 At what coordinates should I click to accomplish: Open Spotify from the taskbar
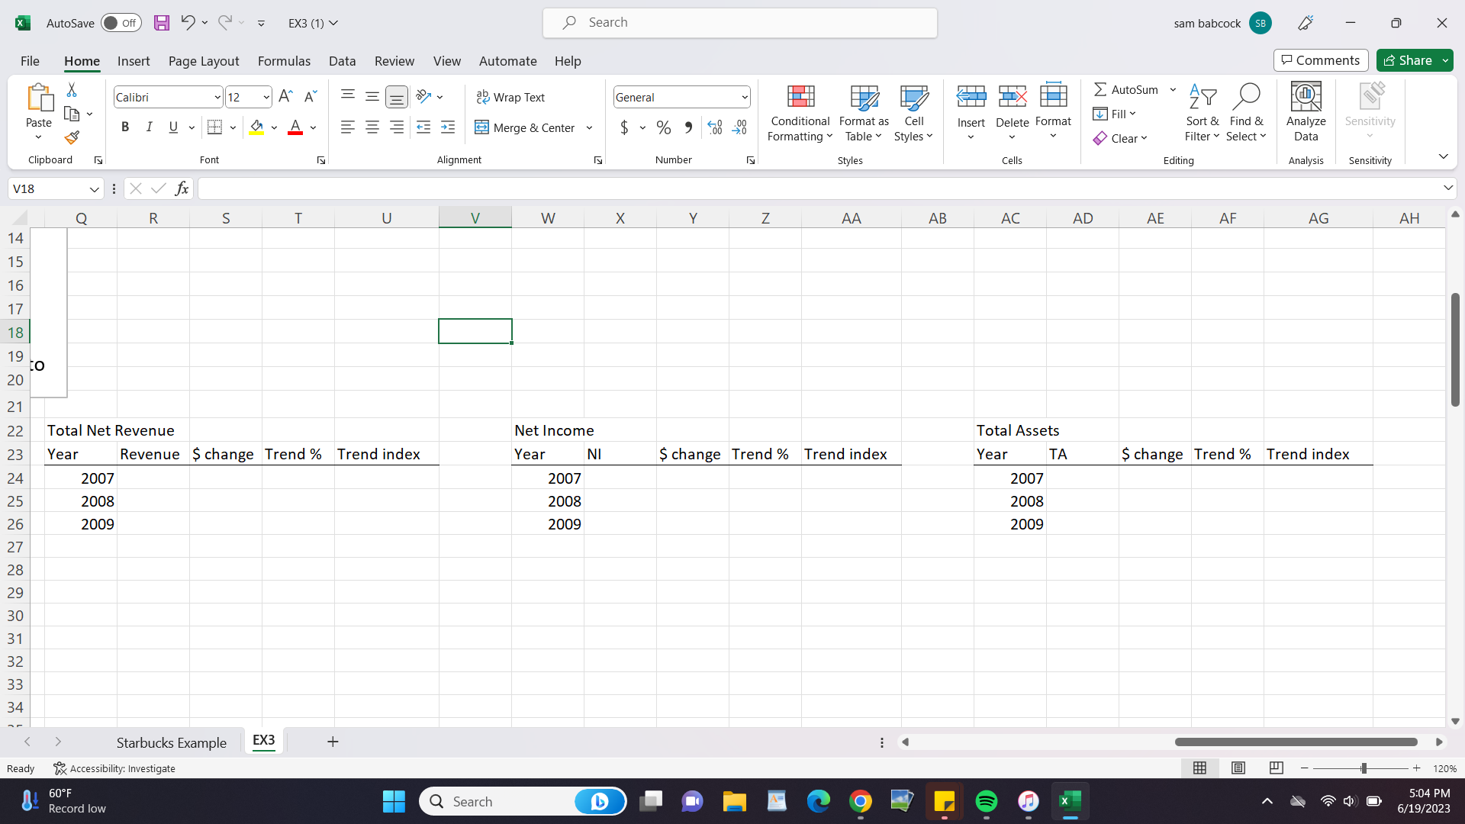coord(986,801)
